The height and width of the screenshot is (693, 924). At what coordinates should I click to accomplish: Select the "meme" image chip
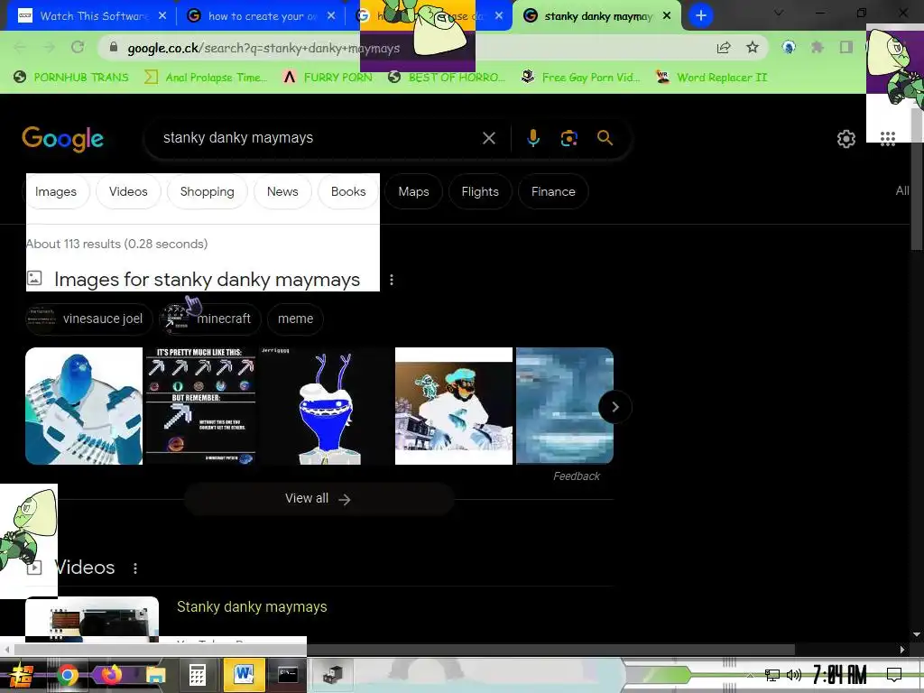(x=295, y=319)
